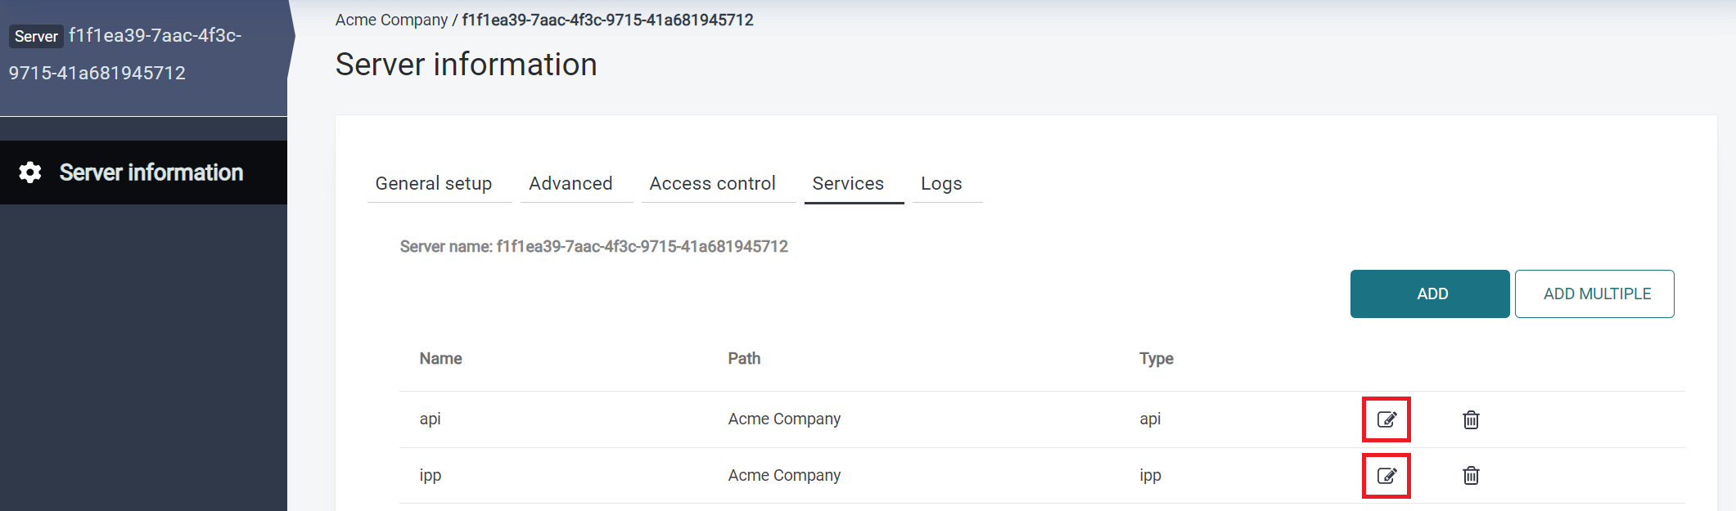Select the ipp row name cell
This screenshot has height=511, width=1736.
(x=430, y=476)
